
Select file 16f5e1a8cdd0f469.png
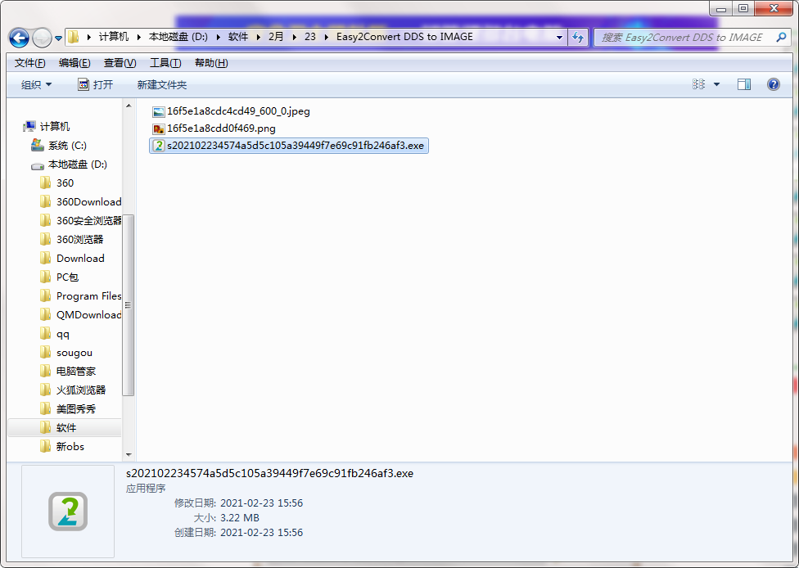[214, 128]
